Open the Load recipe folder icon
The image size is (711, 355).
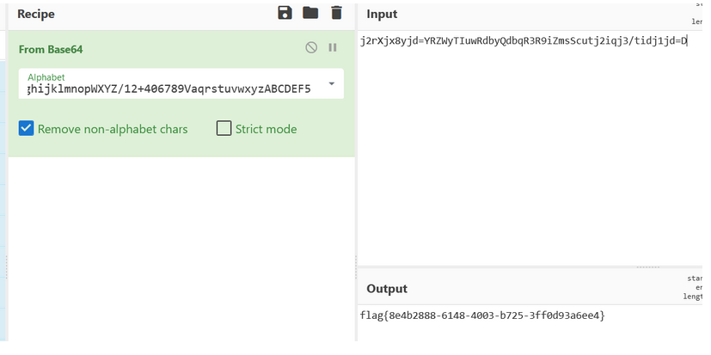coord(310,13)
